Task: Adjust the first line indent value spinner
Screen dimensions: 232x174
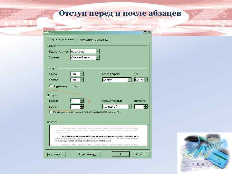Action: click(x=146, y=80)
